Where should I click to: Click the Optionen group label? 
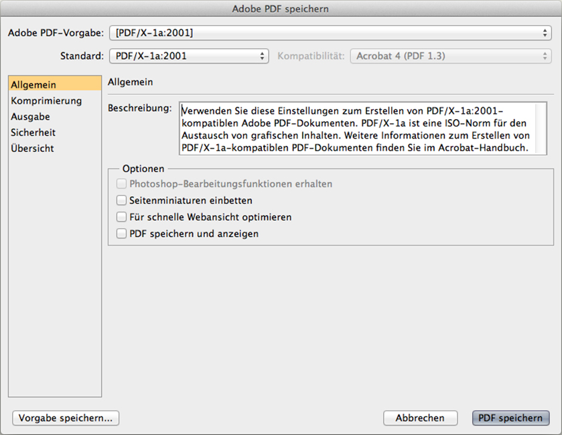coord(143,169)
